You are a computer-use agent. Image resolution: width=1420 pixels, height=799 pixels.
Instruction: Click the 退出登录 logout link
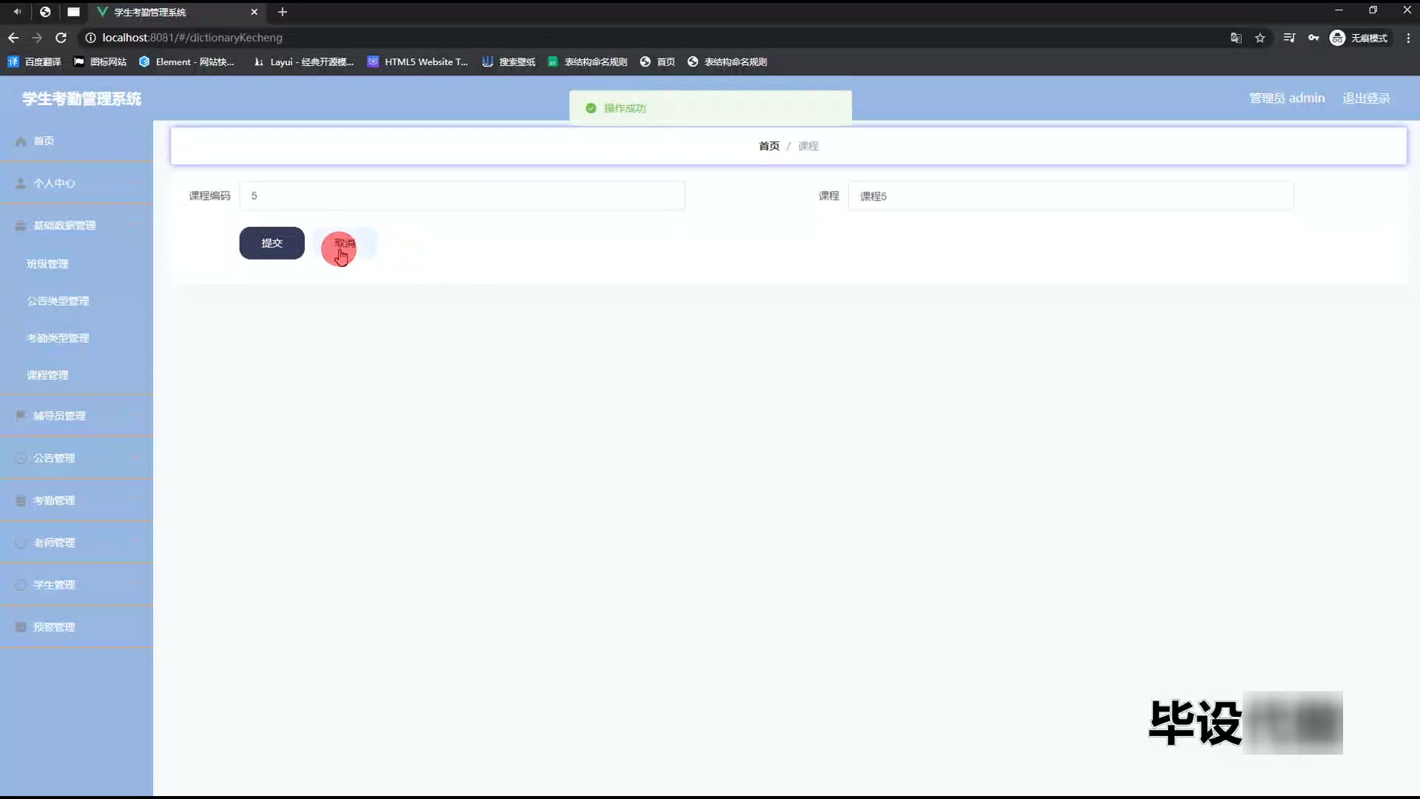(1366, 98)
